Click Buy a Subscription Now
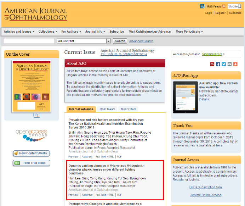The height and width of the screenshot is (206, 245). tap(206, 187)
